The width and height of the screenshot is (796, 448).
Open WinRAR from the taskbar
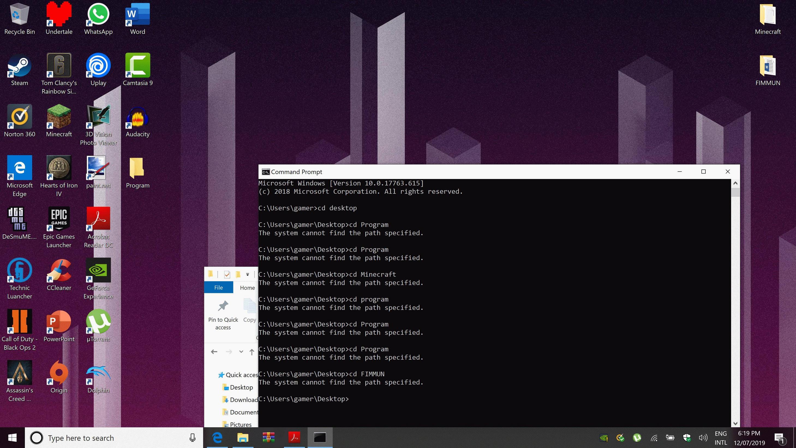(268, 437)
